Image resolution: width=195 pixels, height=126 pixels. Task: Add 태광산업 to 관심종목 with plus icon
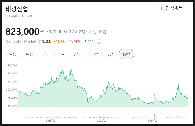161,8
